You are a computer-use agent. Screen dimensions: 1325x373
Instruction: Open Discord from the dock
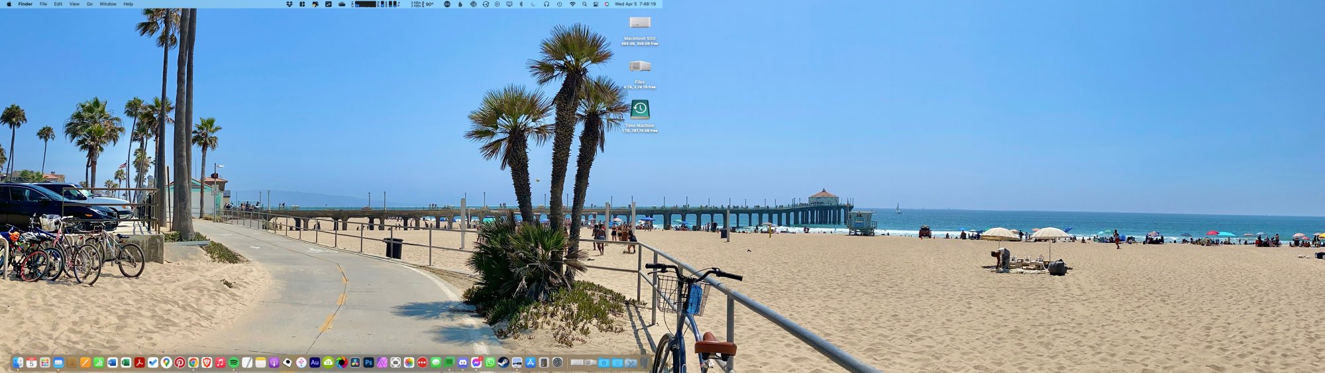pyautogui.click(x=463, y=362)
